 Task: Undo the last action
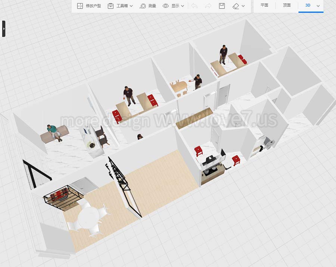pos(195,6)
